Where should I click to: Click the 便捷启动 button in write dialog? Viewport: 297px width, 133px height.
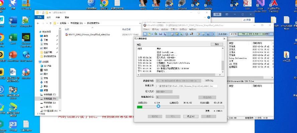pyautogui.click(x=207, y=97)
